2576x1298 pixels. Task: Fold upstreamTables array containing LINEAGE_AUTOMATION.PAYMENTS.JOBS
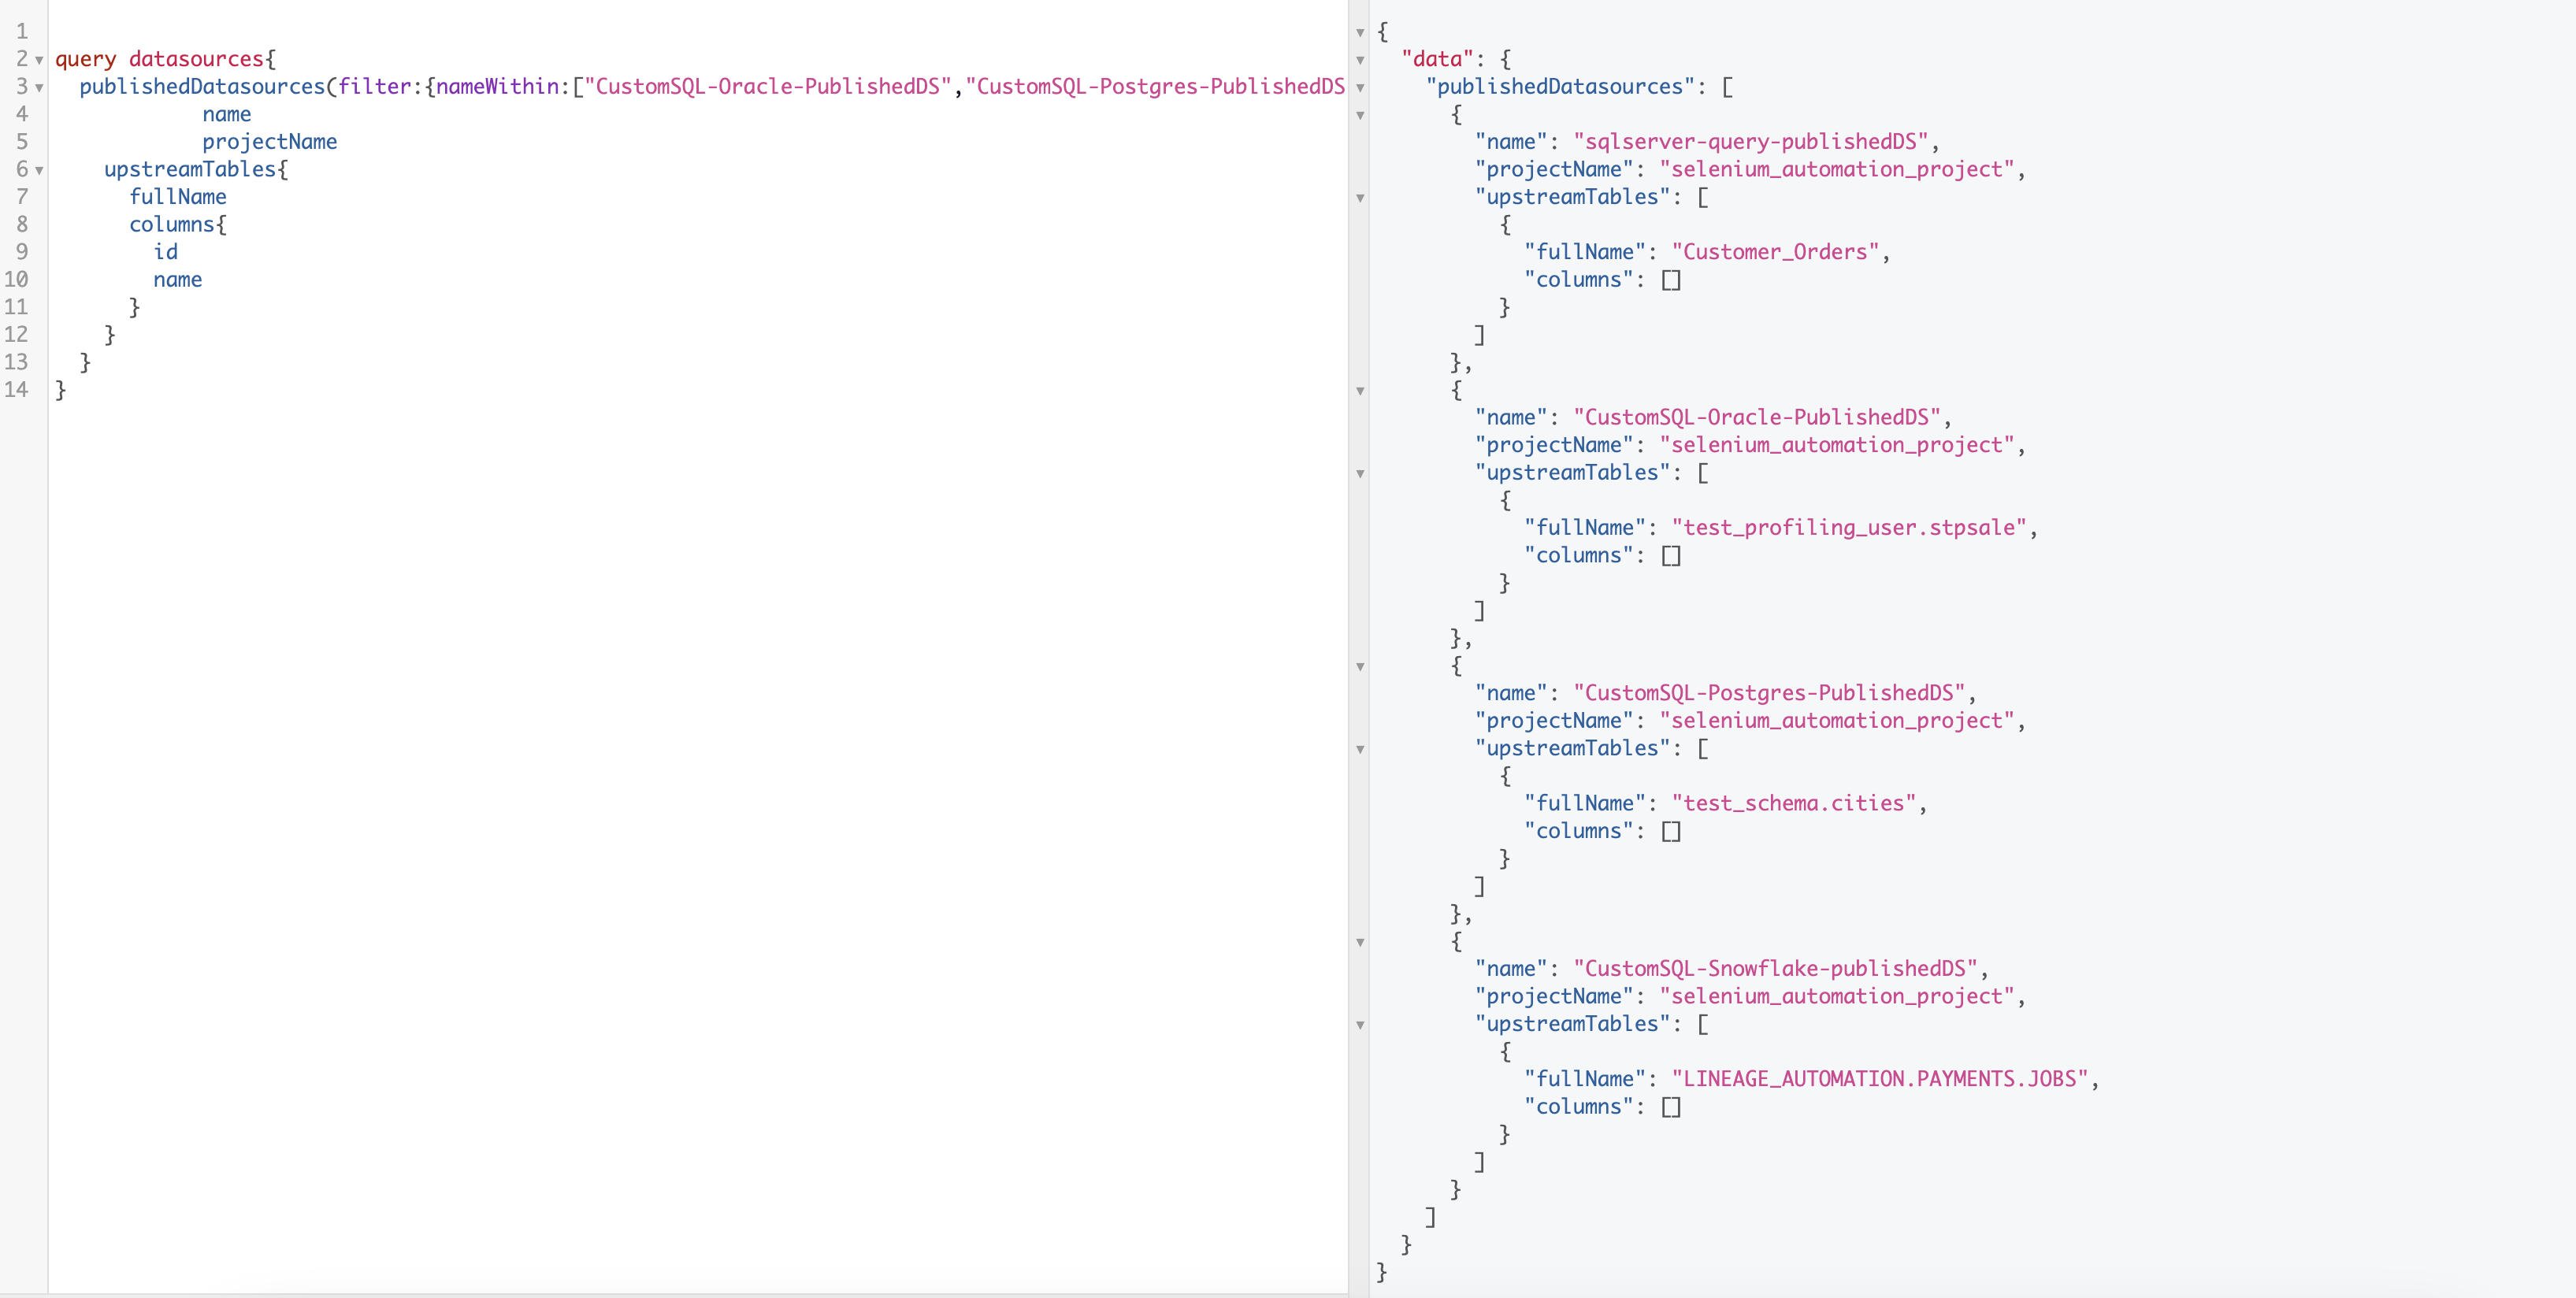(x=1360, y=1025)
